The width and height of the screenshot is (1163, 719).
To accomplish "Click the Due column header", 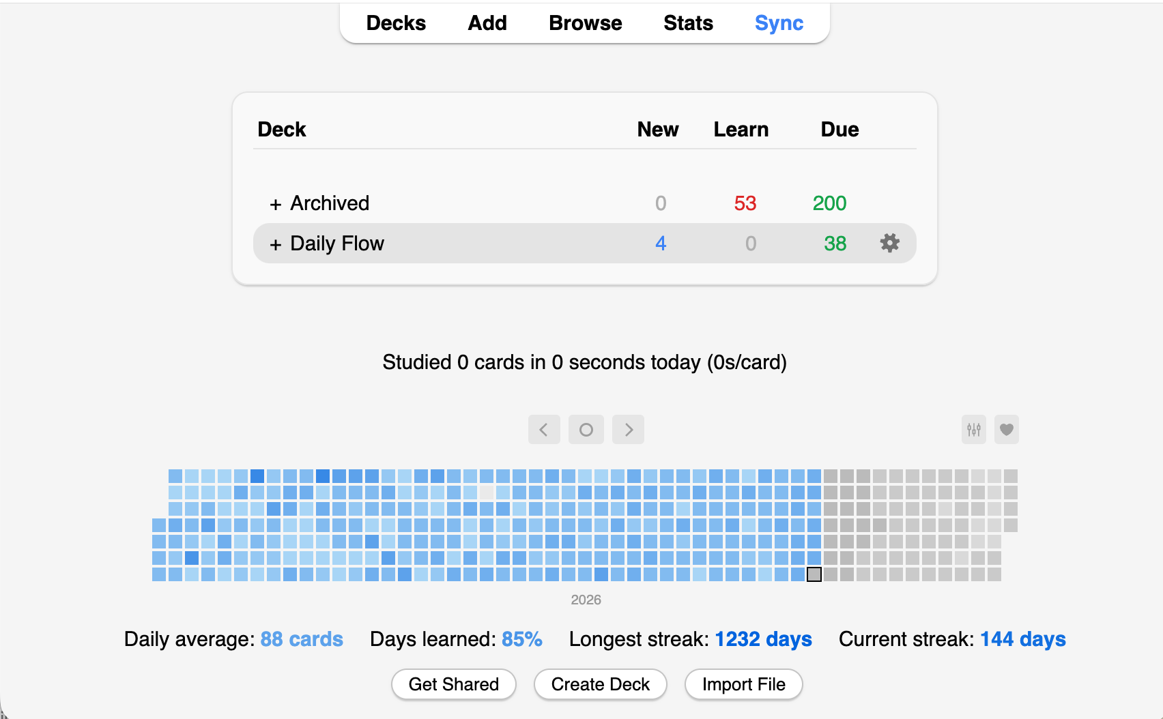I will tap(839, 130).
